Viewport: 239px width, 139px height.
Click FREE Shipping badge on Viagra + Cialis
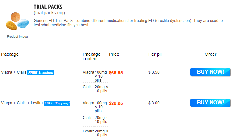(x=41, y=72)
